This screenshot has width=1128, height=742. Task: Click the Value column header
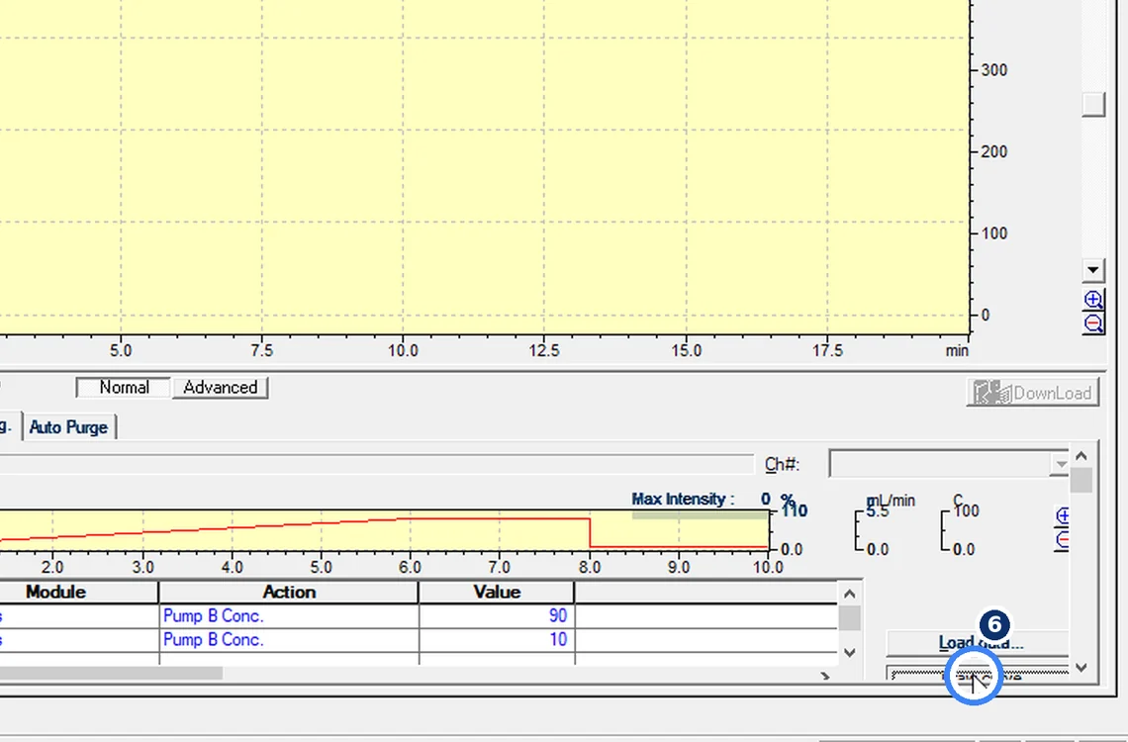pyautogui.click(x=497, y=592)
